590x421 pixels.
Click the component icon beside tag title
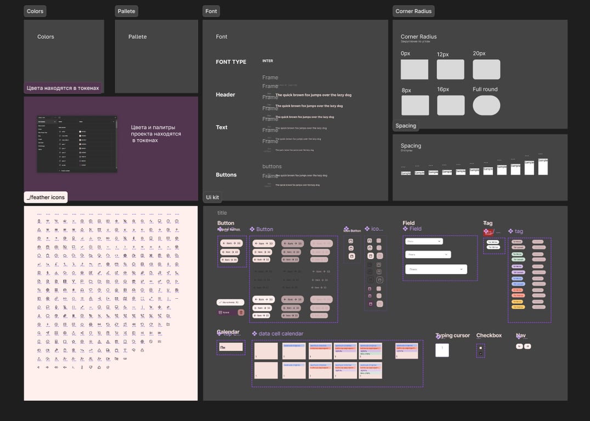510,231
